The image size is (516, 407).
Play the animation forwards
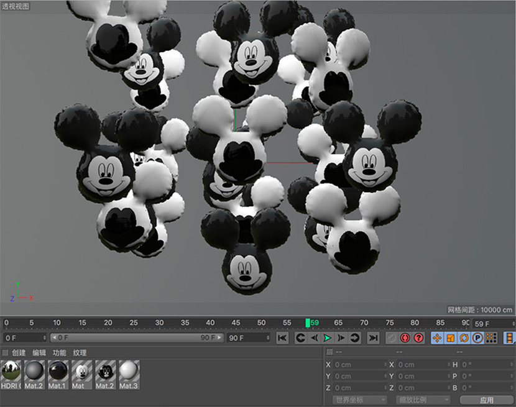(x=327, y=338)
